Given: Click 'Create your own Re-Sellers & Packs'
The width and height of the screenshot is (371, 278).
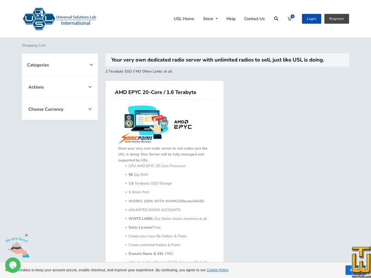Looking at the screenshot, I should [x=158, y=236].
